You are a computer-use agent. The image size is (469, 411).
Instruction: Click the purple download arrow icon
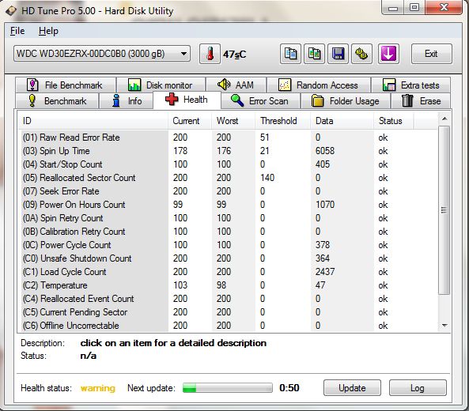coord(388,54)
